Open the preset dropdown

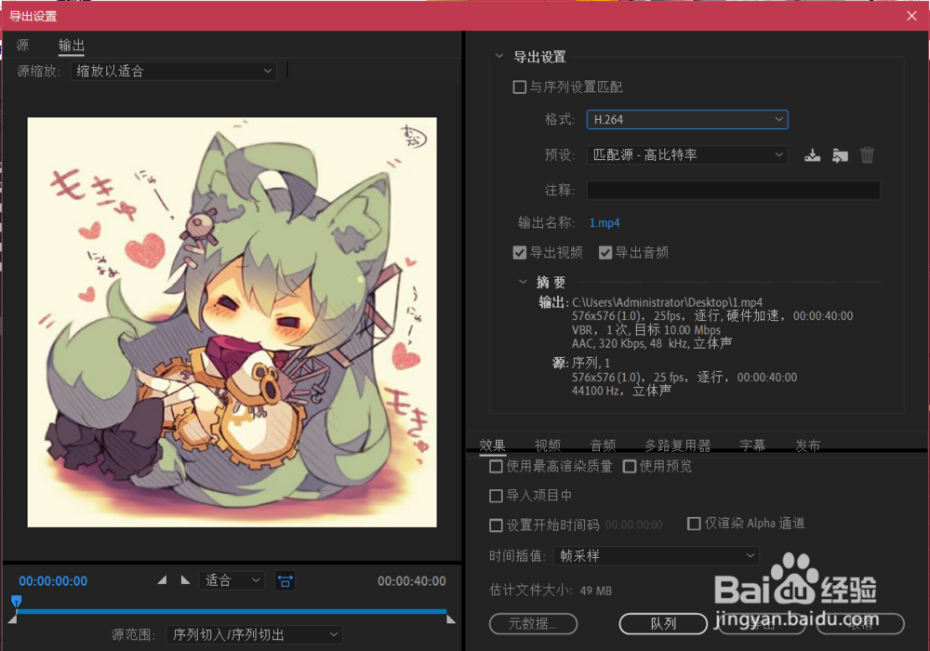687,155
